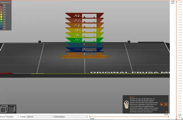Click the right handle of horizontal move slider

point(168,117)
